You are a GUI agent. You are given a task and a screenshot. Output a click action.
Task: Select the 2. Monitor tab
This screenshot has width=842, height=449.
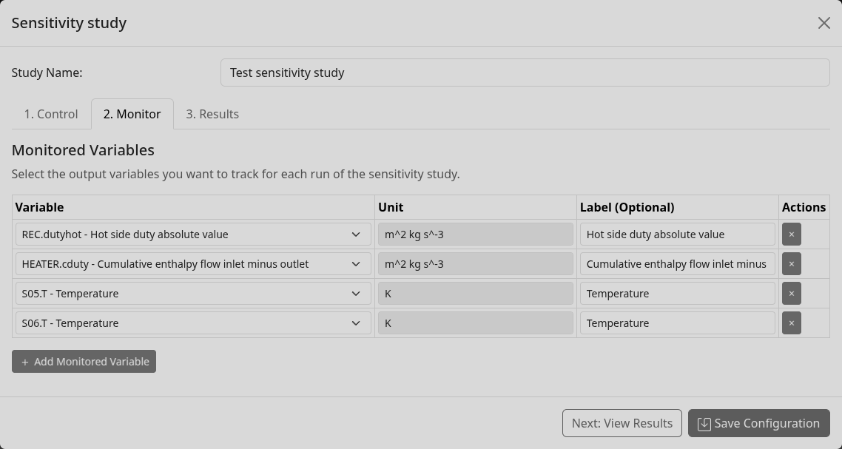coord(132,114)
